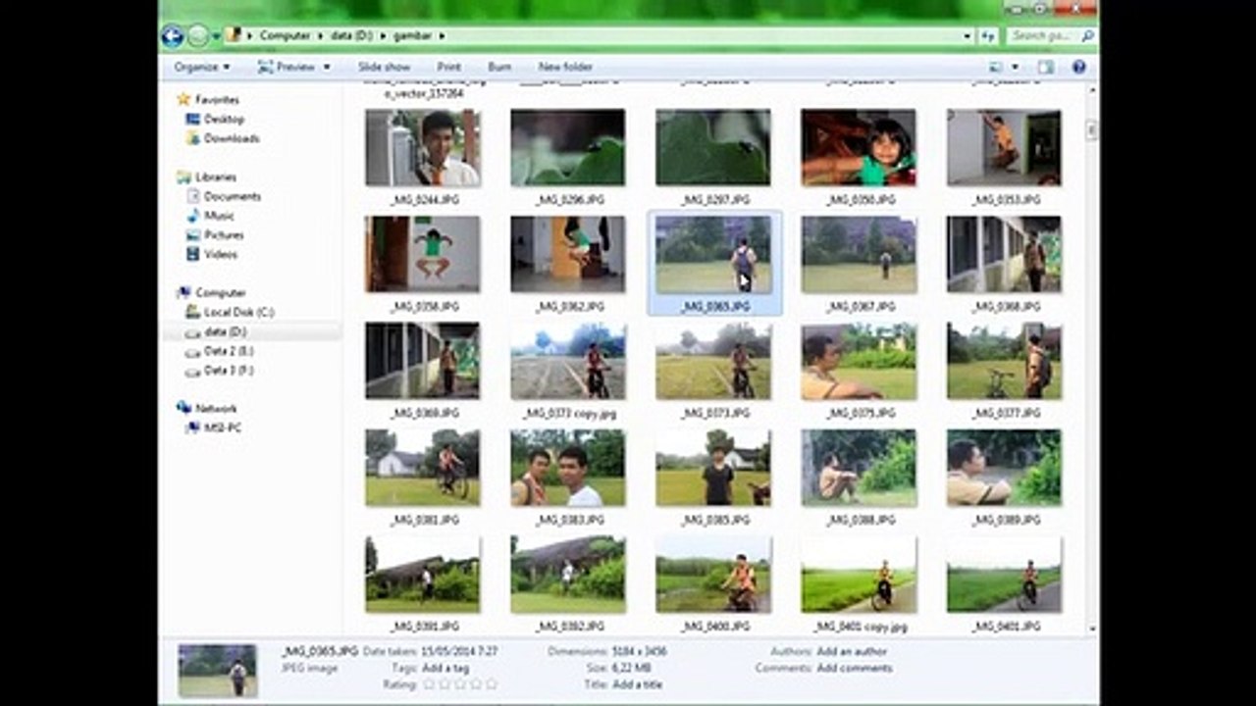Click the Preview toolbar button
Image resolution: width=1256 pixels, height=706 pixels.
pos(287,67)
